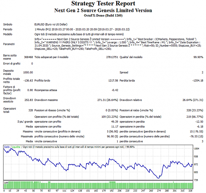The width and height of the screenshot is (206, 193).
Task: Click the 'Posizioni al rialzo (vincite %)' label
Action: (136, 110)
